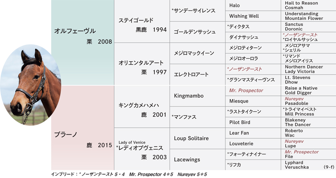Select the オルフェーヴル sire cell
336x178 pixels.
tap(82, 43)
